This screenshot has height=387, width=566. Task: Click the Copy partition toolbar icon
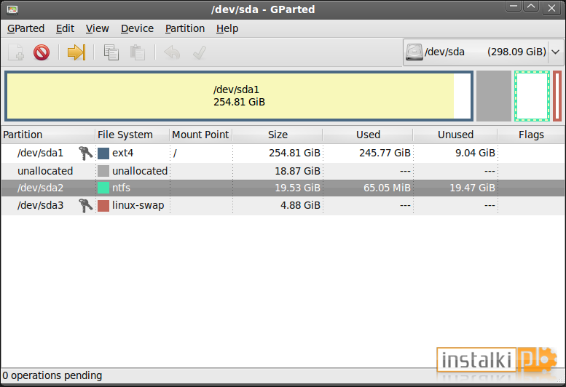111,52
